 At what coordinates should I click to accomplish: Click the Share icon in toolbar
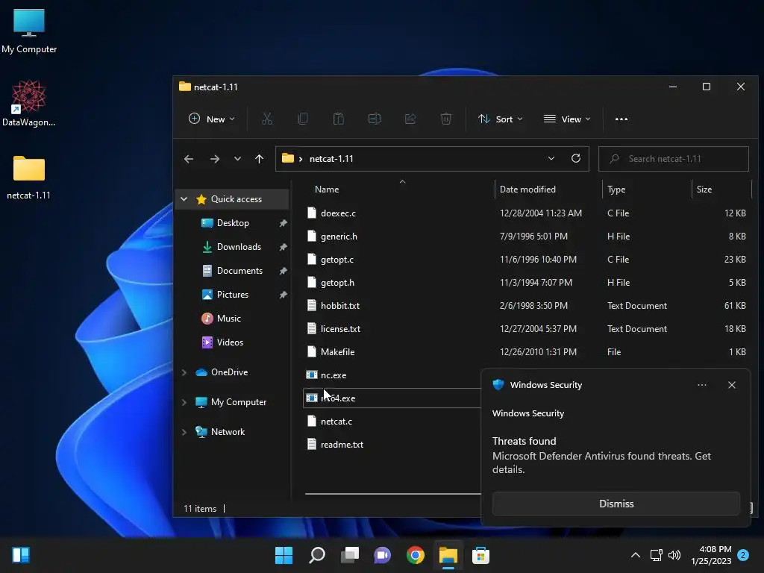coord(410,119)
